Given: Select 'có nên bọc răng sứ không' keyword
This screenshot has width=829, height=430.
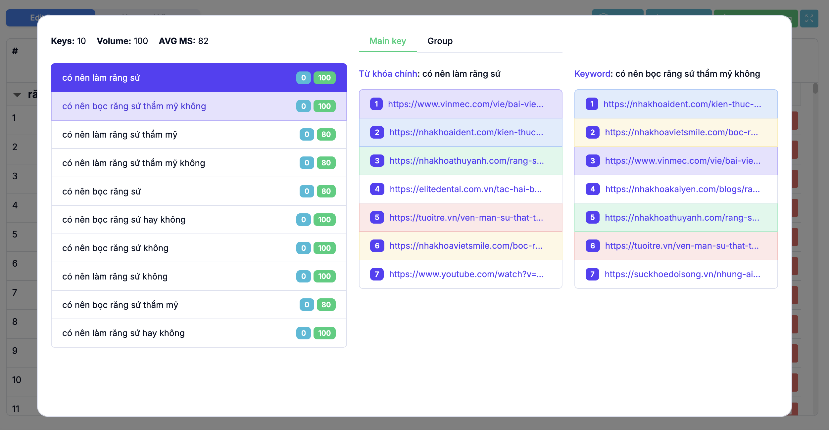Looking at the screenshot, I should 199,248.
